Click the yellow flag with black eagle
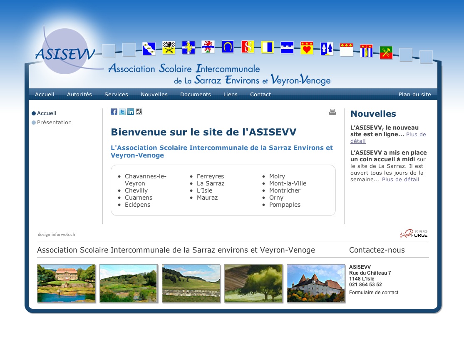Viewport: 464px width, 338px height. (169, 48)
